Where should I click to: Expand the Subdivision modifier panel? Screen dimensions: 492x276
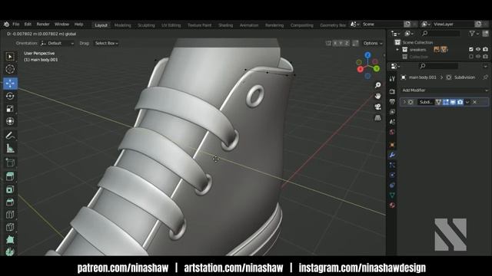[404, 102]
